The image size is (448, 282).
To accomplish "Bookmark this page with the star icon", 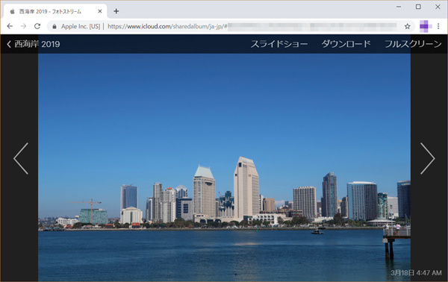I will (408, 27).
